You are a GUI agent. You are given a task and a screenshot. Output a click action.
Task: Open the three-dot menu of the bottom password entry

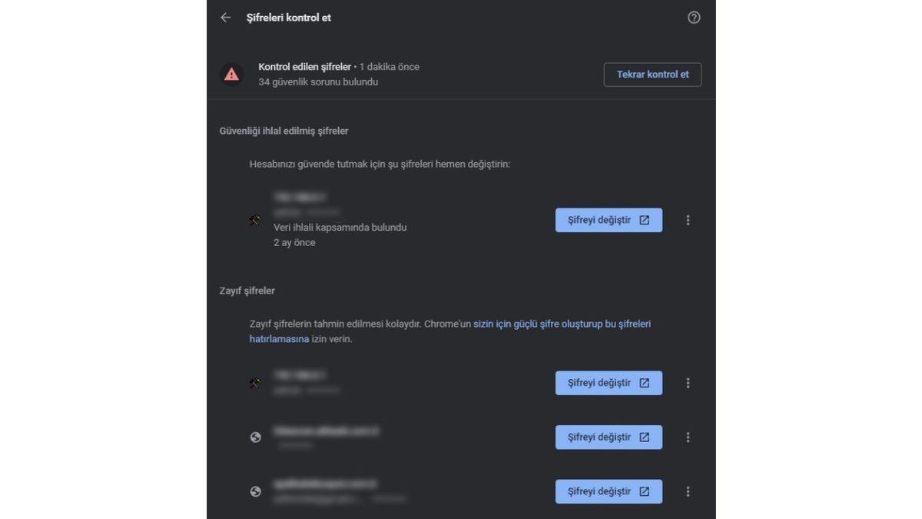point(688,491)
